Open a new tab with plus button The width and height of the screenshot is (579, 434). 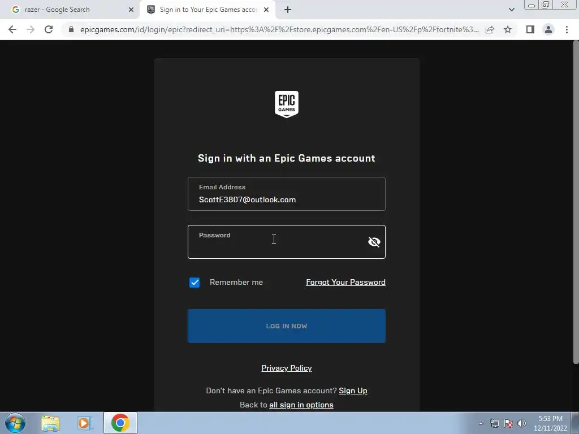(x=288, y=10)
